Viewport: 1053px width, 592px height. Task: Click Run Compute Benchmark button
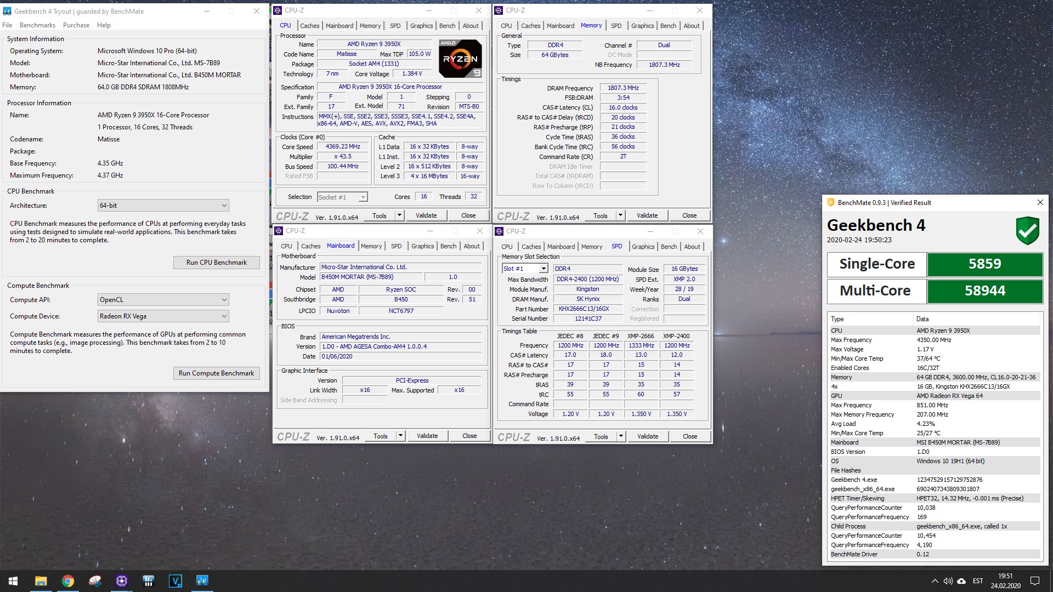click(x=216, y=373)
